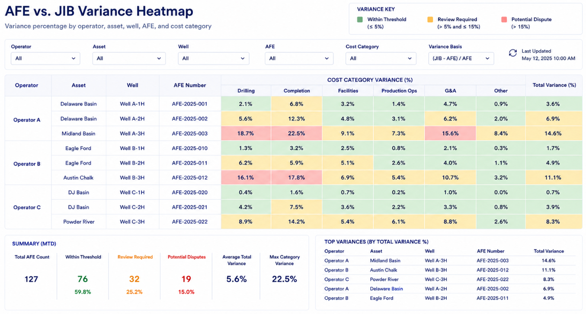Screen dimensions: 586x314
Task: Click the Total Variance (%) column header
Action: (554, 85)
